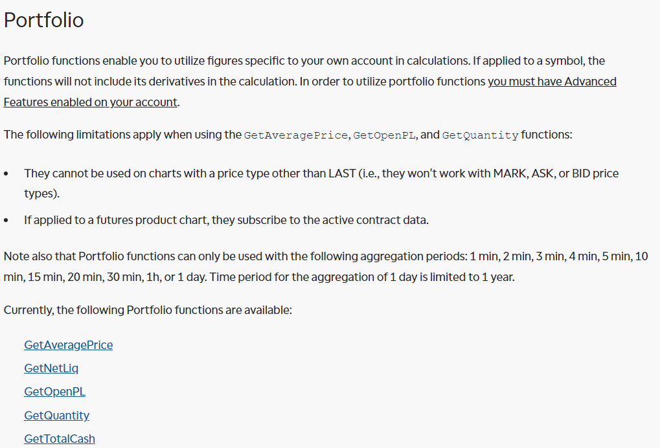Click the bullet marker for the LAST price item

coord(6,174)
